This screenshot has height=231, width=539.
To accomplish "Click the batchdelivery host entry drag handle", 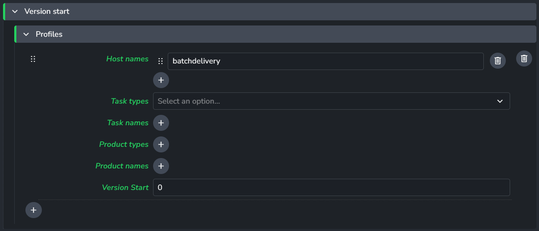I will (160, 61).
